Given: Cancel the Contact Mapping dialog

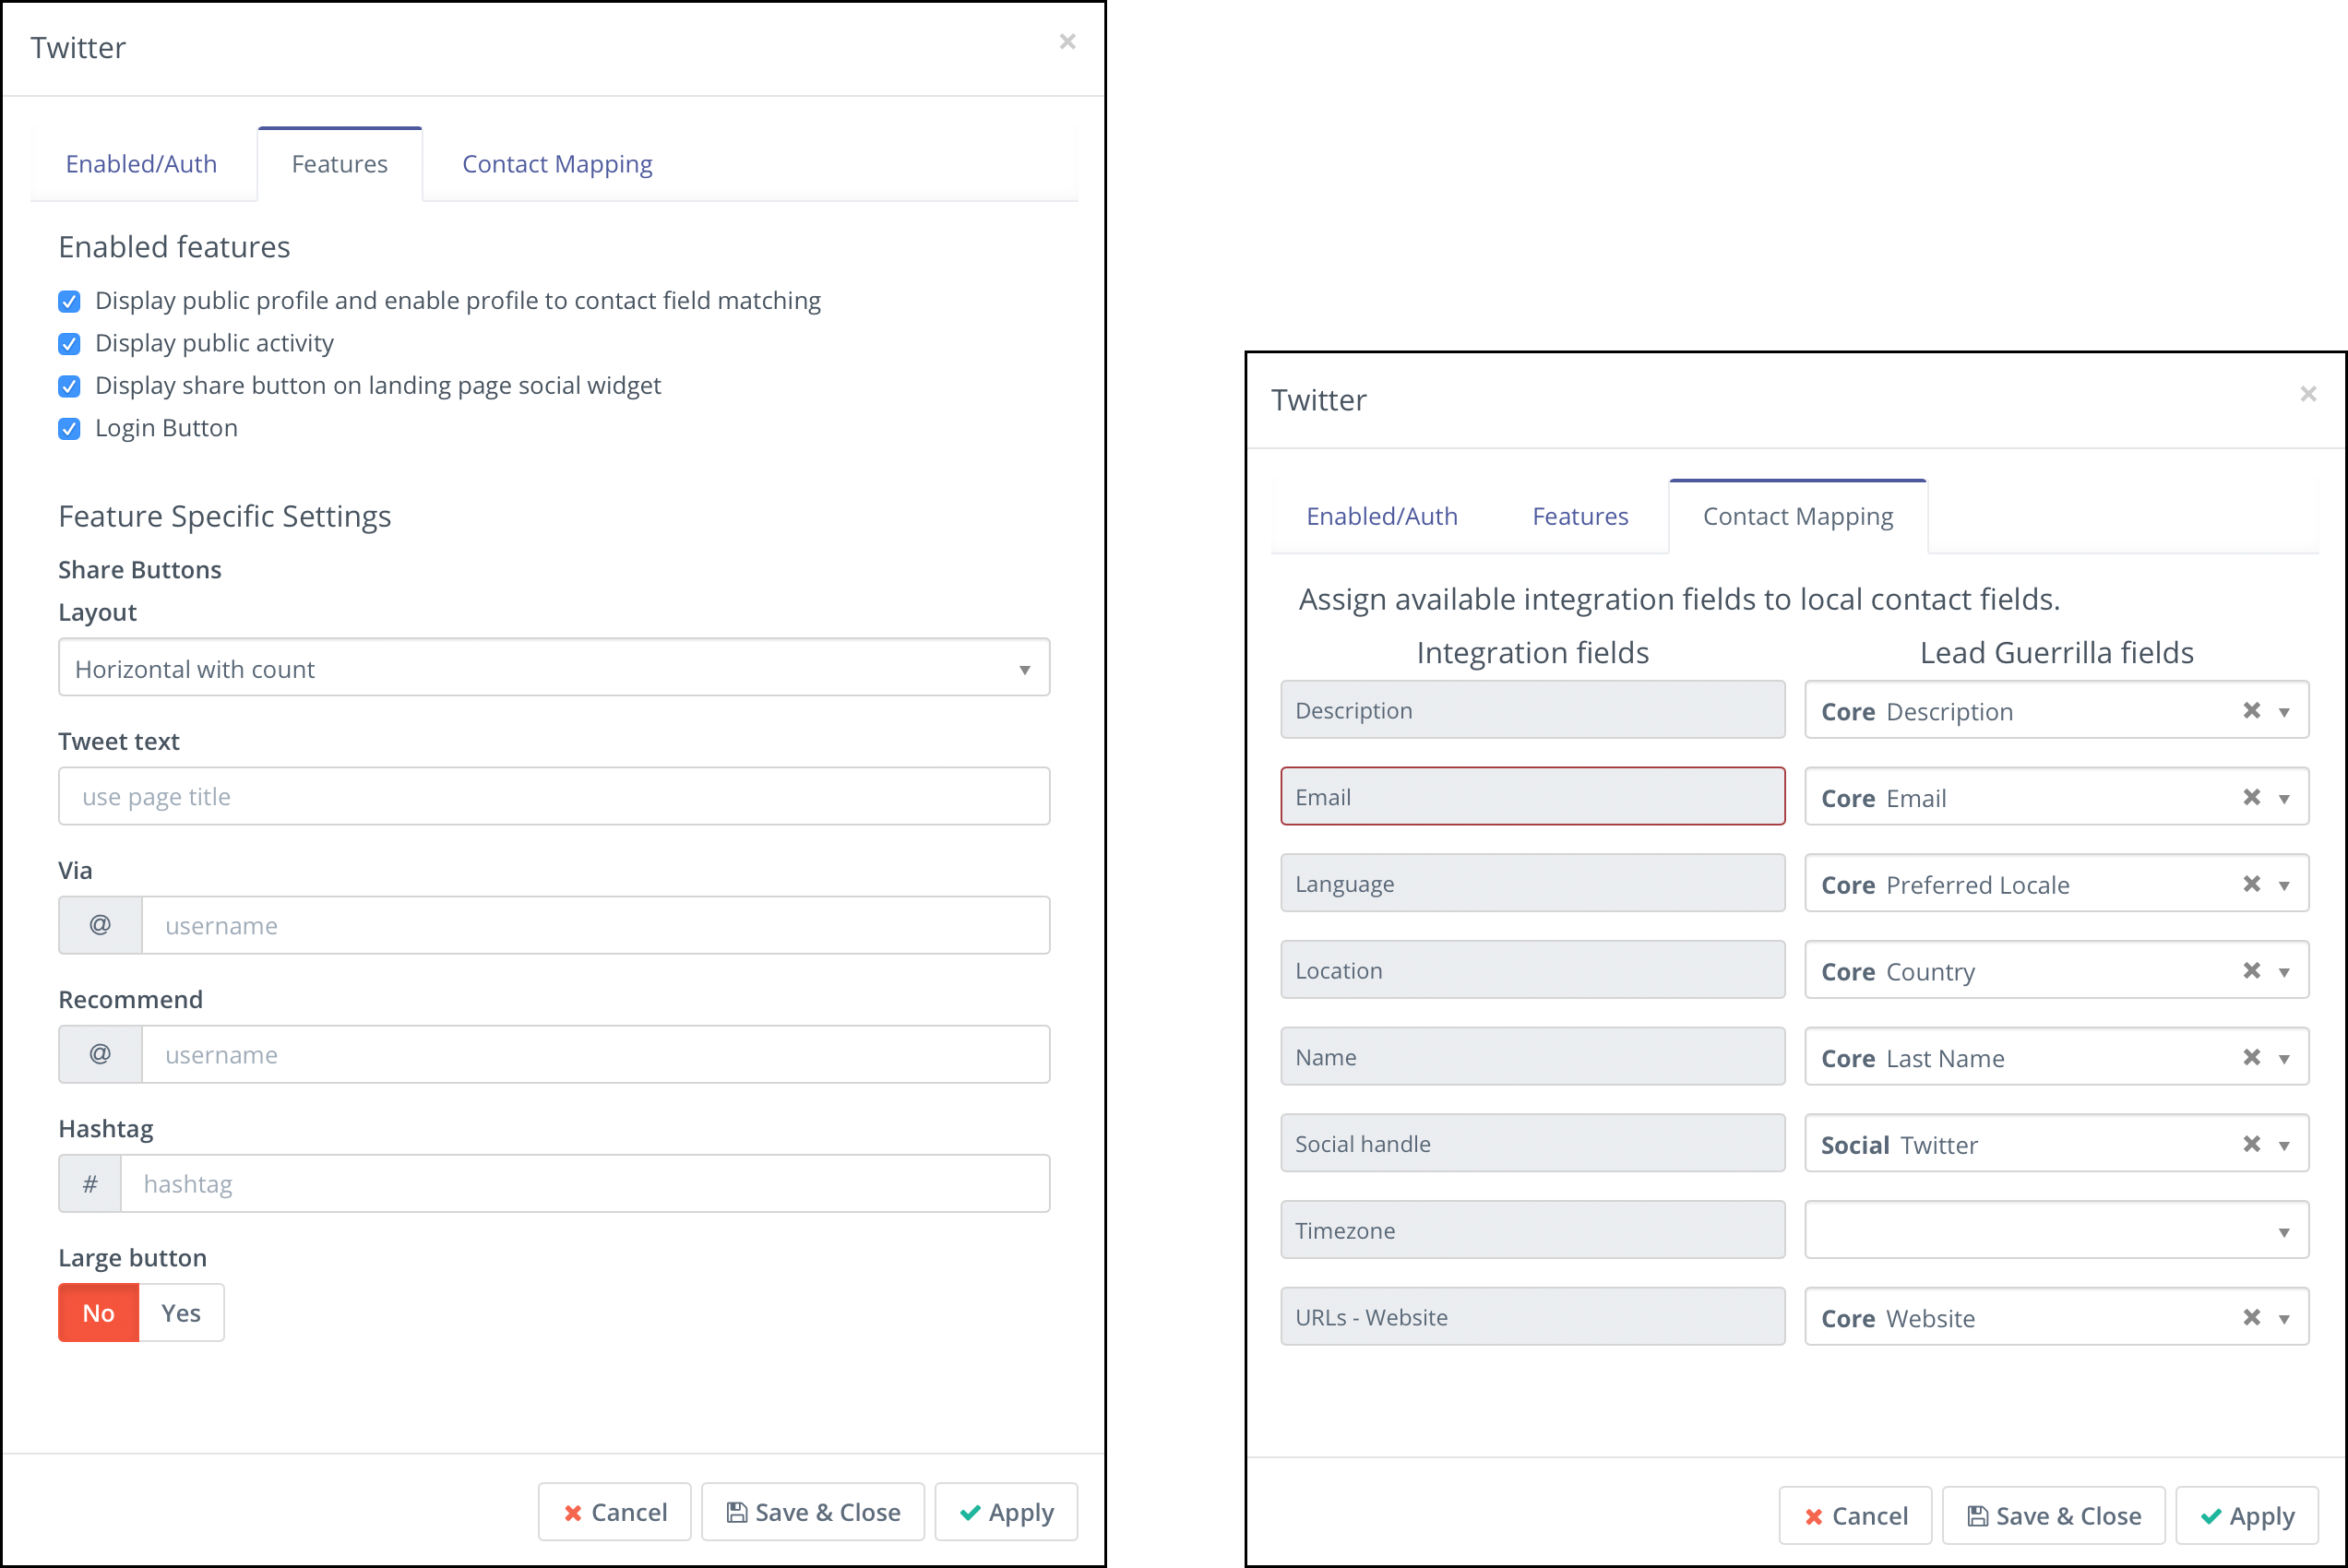Looking at the screenshot, I should [1856, 1516].
